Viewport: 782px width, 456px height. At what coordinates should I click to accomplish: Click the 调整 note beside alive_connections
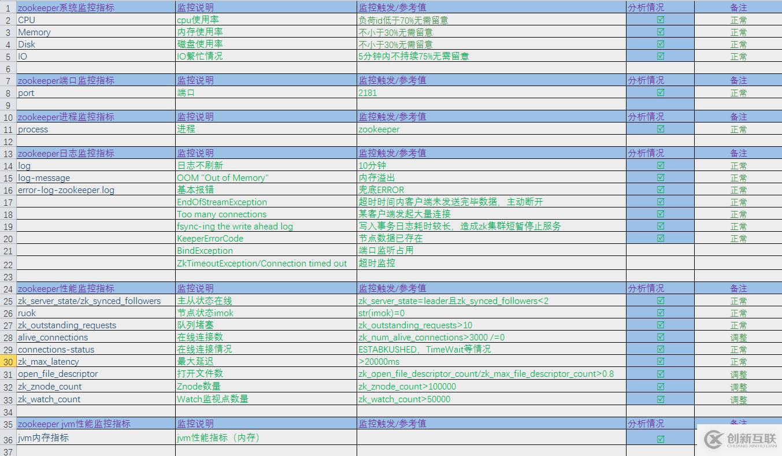738,337
